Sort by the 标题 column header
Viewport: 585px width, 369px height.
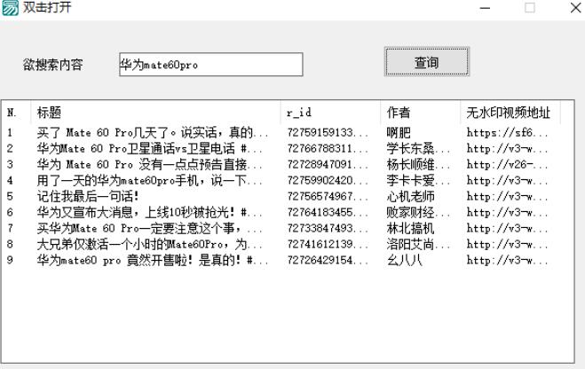pos(155,112)
